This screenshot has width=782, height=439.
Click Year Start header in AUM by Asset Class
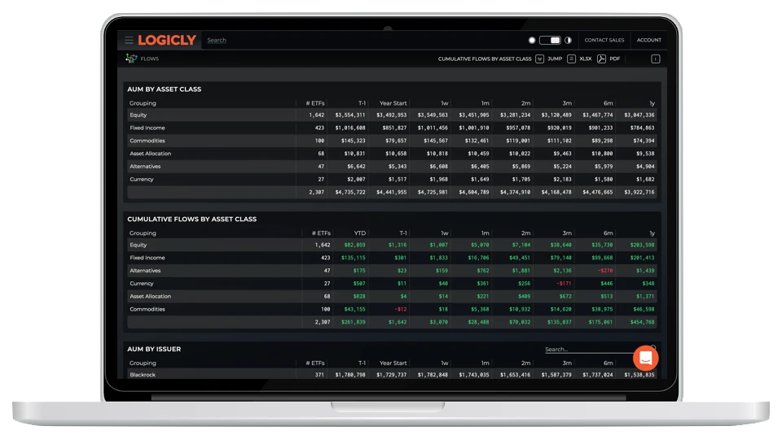coord(393,103)
